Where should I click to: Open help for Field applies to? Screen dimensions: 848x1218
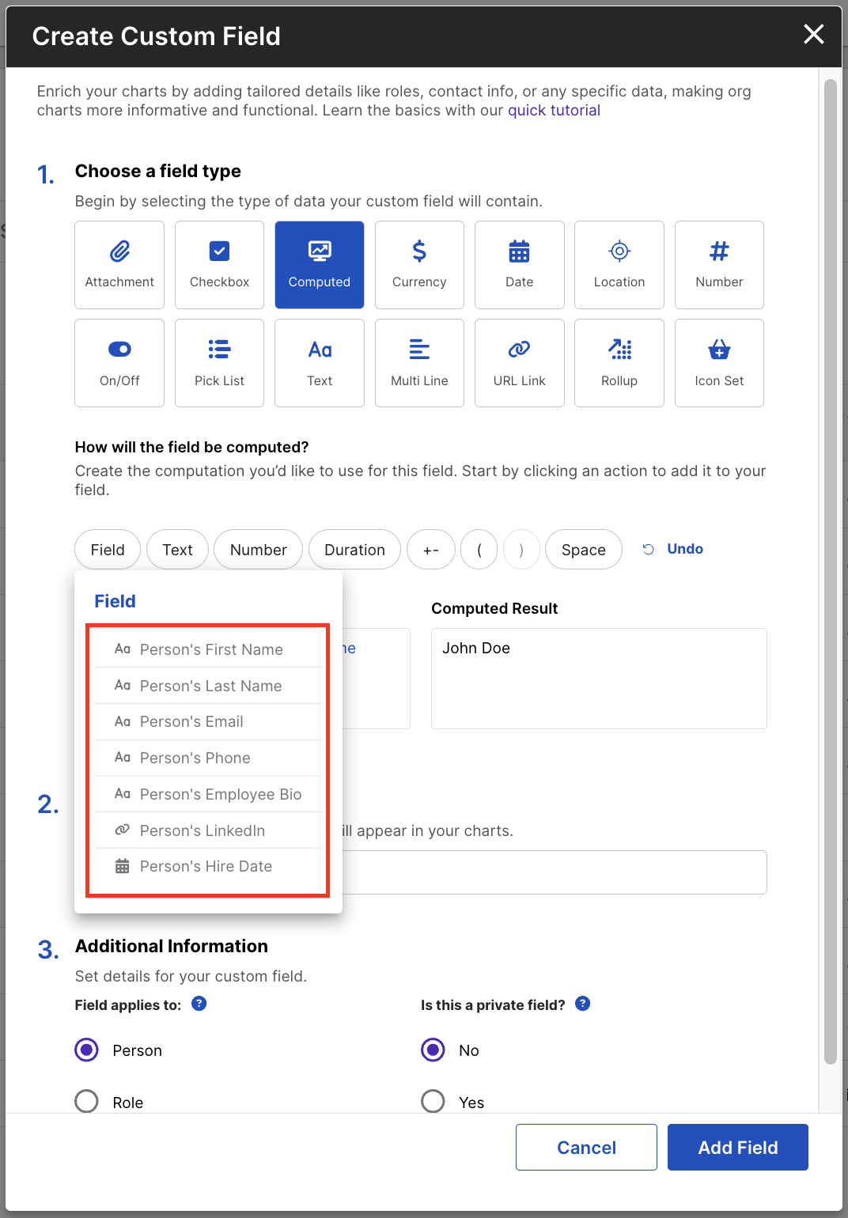coord(199,1004)
